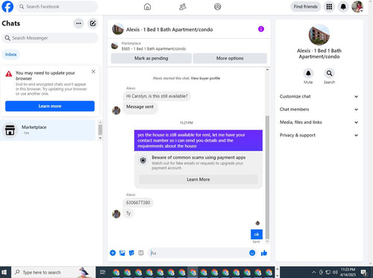The width and height of the screenshot is (373, 278).
Task: Click the phone number 6306677380 message
Action: click(x=138, y=203)
